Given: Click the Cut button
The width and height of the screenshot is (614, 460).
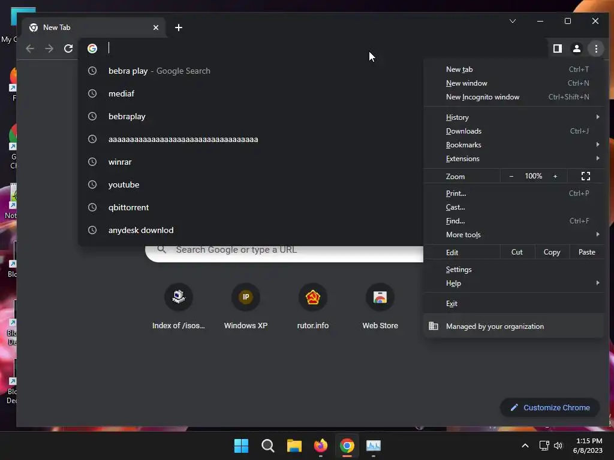Looking at the screenshot, I should 517,252.
